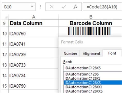Choose IDAutomationC128S font from list

coord(93,74)
